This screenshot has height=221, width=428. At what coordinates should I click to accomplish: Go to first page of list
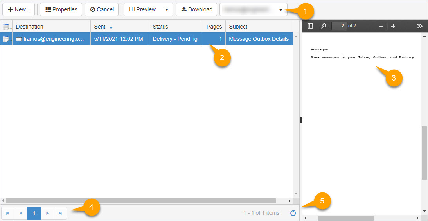pos(8,213)
